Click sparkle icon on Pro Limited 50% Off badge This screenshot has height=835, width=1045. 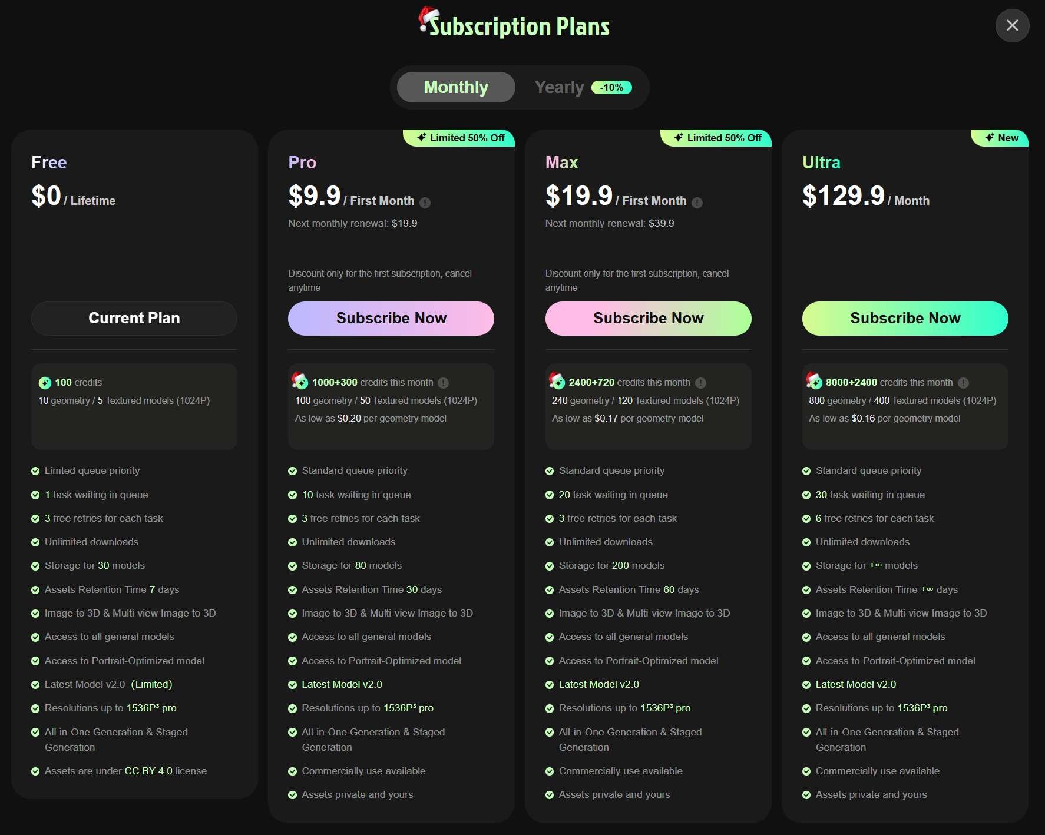421,138
